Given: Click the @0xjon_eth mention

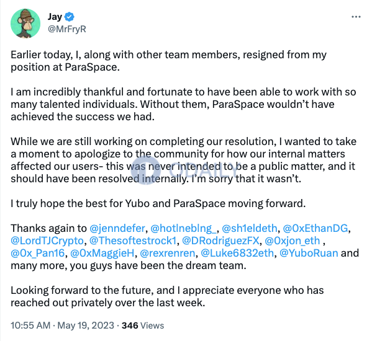Looking at the screenshot, I should tap(293, 241).
